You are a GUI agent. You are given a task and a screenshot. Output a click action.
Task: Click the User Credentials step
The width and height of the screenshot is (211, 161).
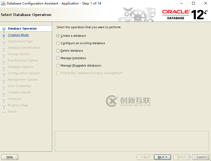(x=20, y=86)
